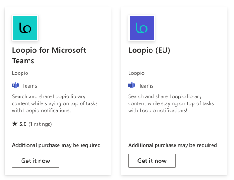Click the 5.0 rating value
This screenshot has height=180, width=234.
23,124
